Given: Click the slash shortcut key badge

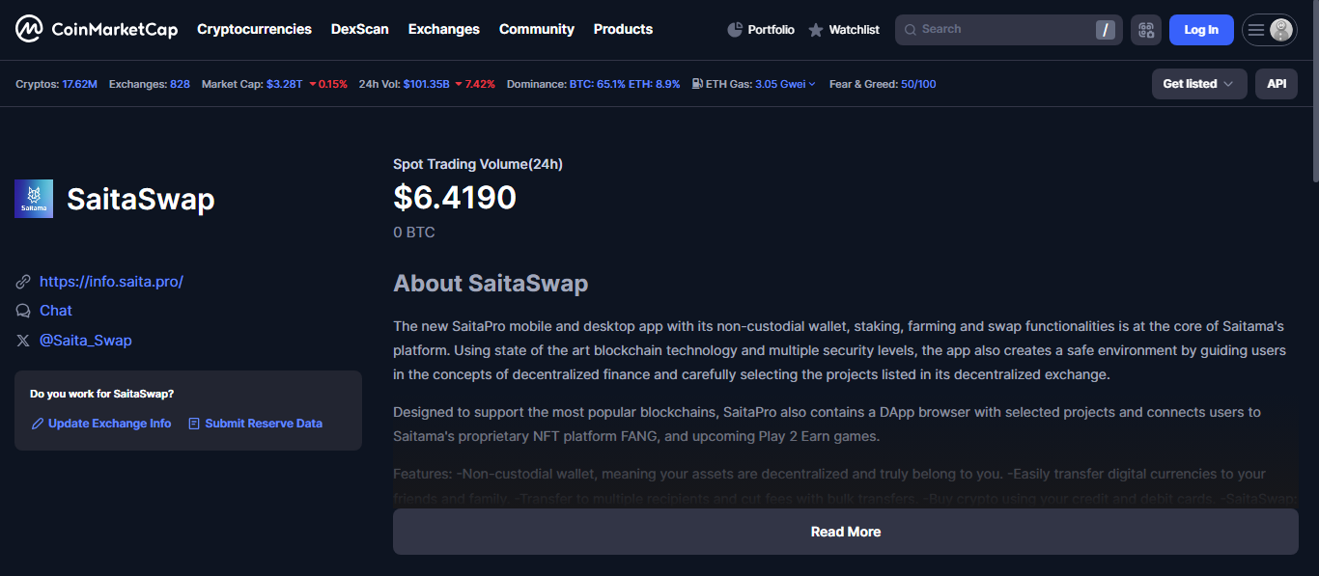Looking at the screenshot, I should 1106,30.
